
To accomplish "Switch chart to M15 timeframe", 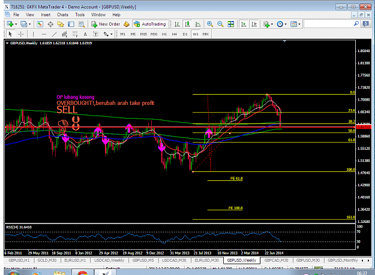I will (x=143, y=34).
